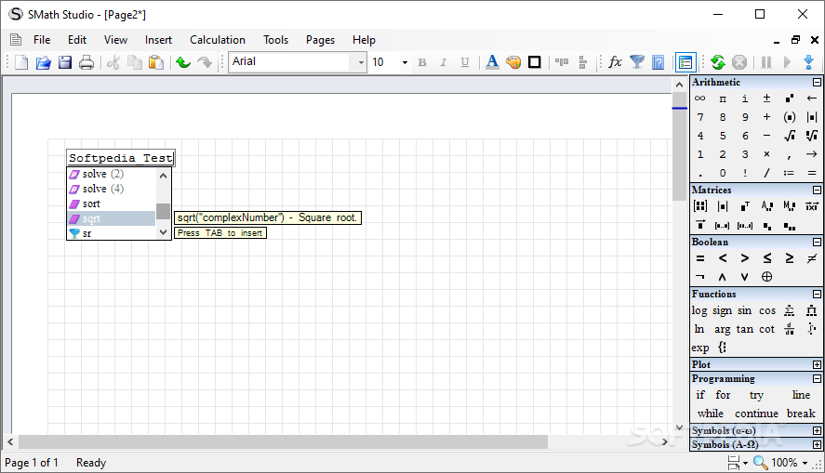Open zoom 100% dropdown in status bar
825x473 pixels.
tap(805, 463)
